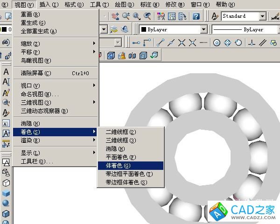Open the Properties palette icon
Viewport: 280px width, 224px height.
tap(160, 16)
